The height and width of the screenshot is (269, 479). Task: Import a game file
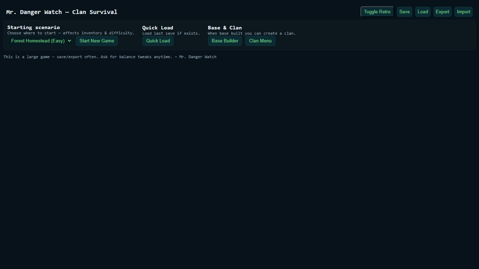coord(463,11)
